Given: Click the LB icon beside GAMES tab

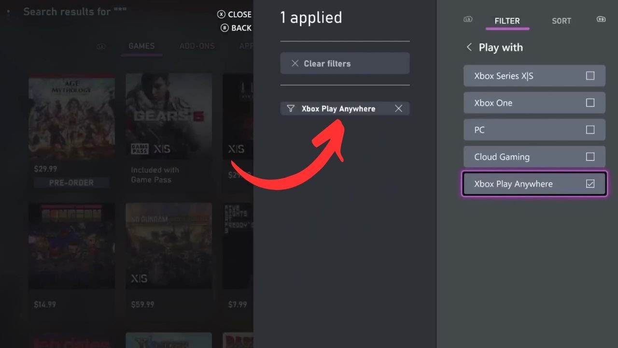Looking at the screenshot, I should tap(101, 46).
